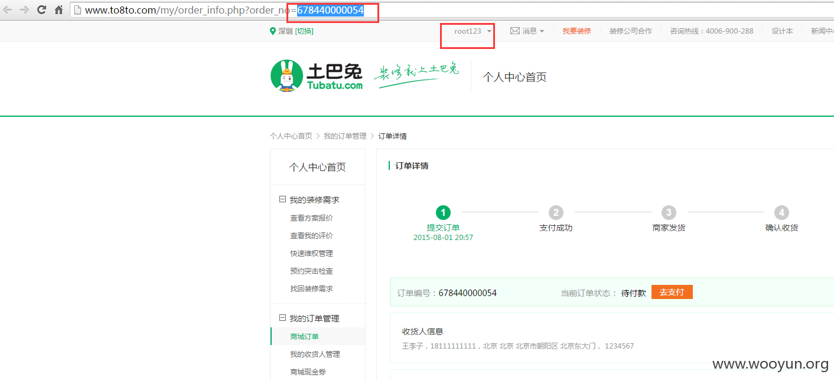Screen dimensions: 834x381
Task: Open 查看方案报价 sidebar item
Action: (x=311, y=218)
